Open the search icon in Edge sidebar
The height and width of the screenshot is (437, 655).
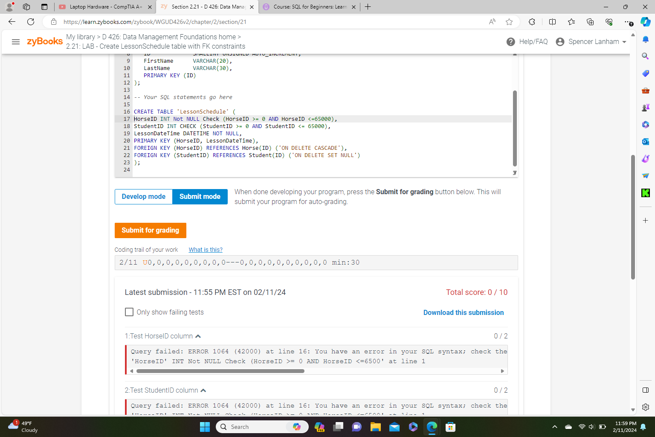pos(645,56)
